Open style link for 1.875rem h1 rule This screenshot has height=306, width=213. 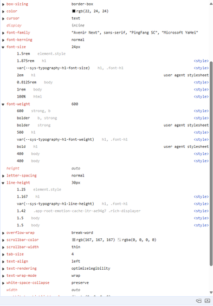[201, 61]
